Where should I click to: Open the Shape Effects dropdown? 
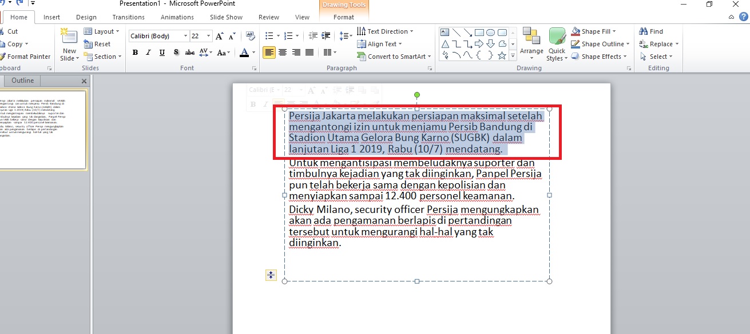point(600,57)
